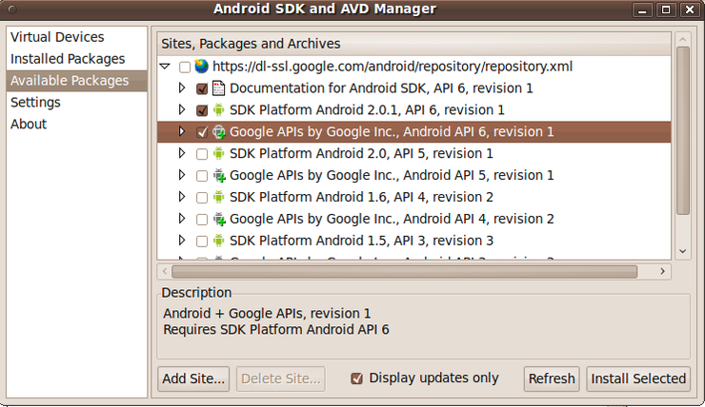Switch to Installed Packages page

76,59
